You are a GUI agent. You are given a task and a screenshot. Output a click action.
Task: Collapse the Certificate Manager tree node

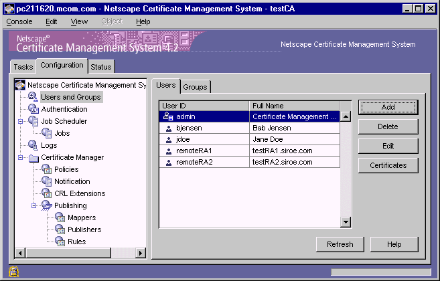(x=21, y=158)
